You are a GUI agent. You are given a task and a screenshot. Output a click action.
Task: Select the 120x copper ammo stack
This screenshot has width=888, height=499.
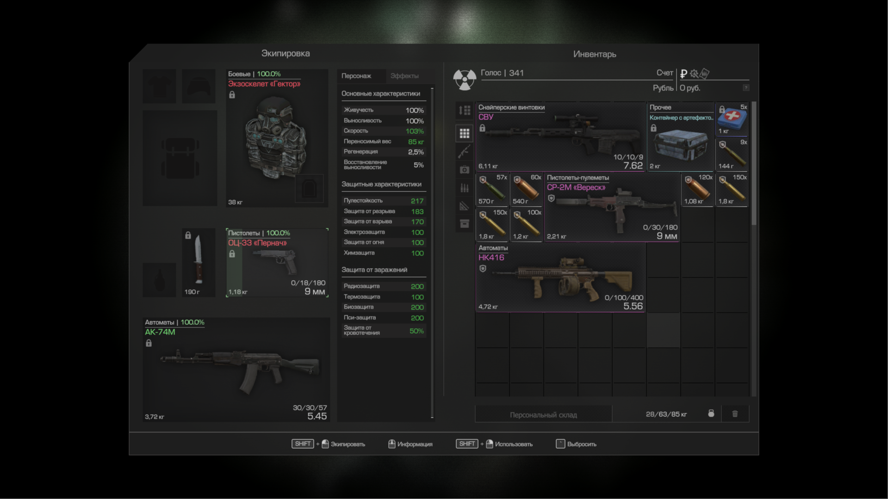(x=698, y=190)
